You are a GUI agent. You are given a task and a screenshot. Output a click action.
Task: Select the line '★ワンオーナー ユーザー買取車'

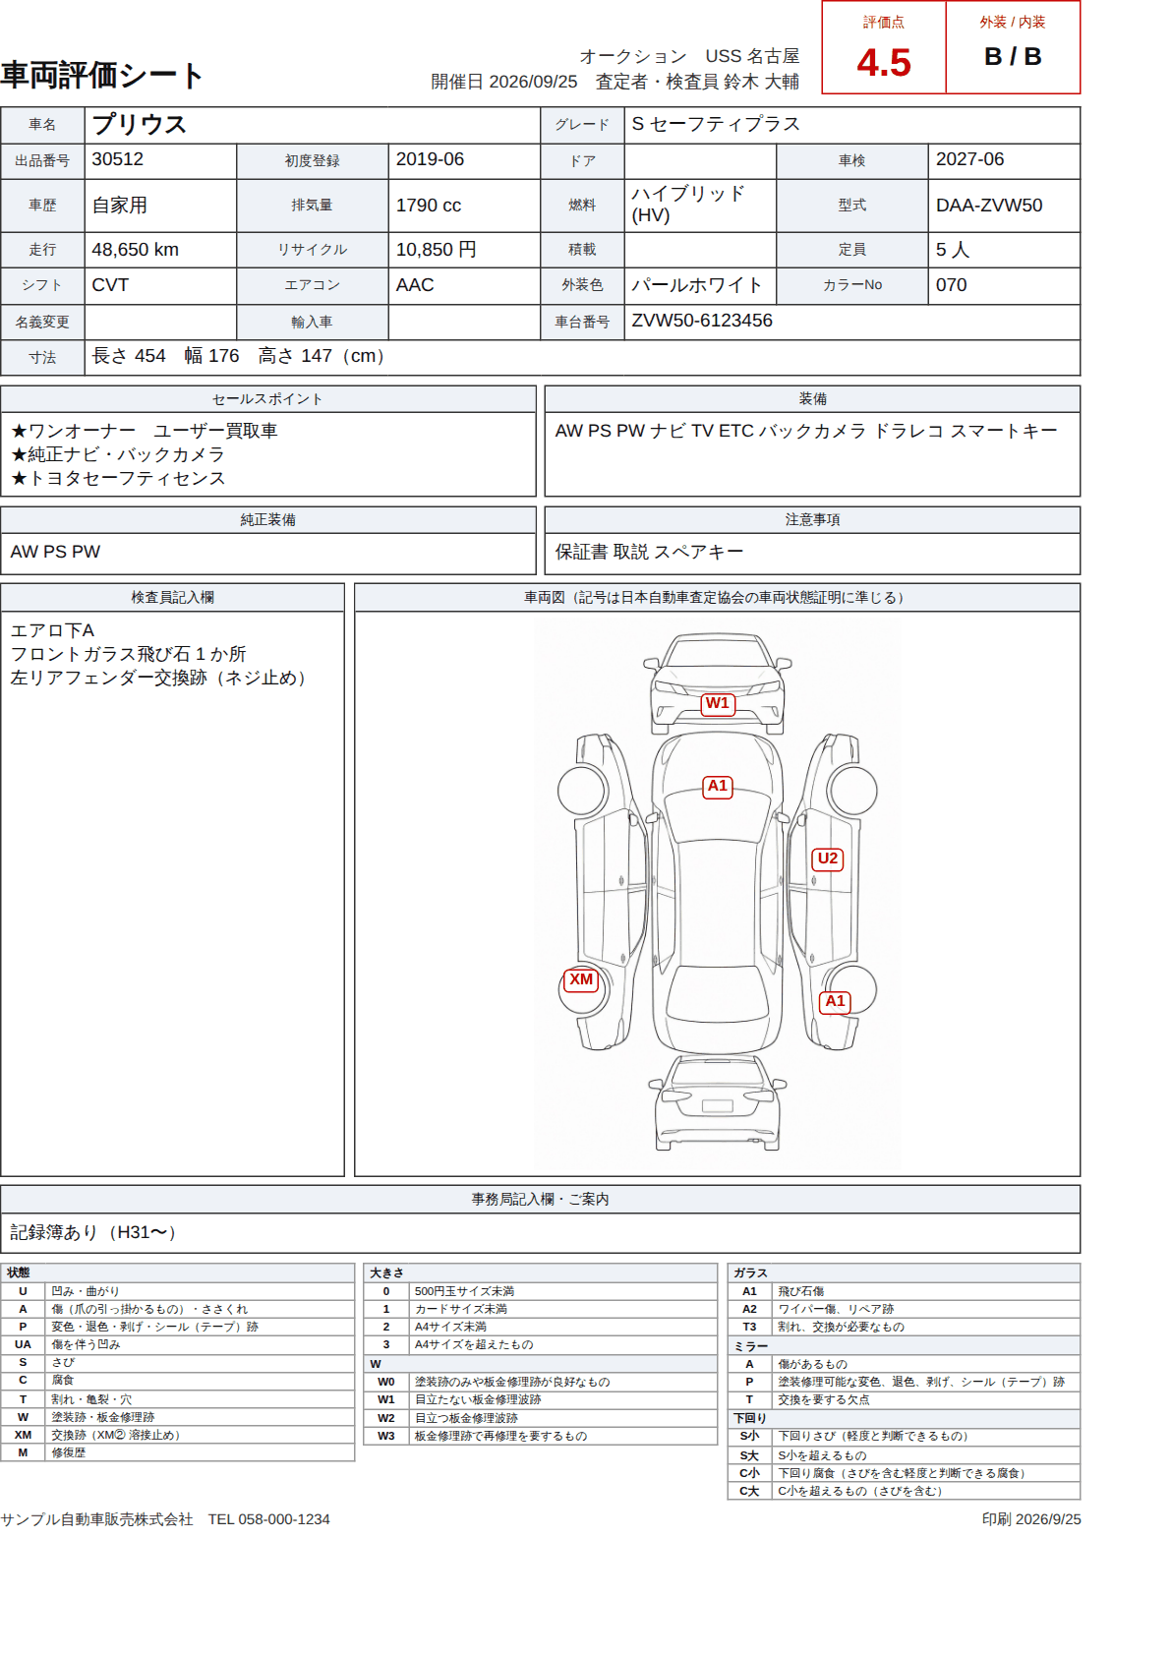point(145,431)
